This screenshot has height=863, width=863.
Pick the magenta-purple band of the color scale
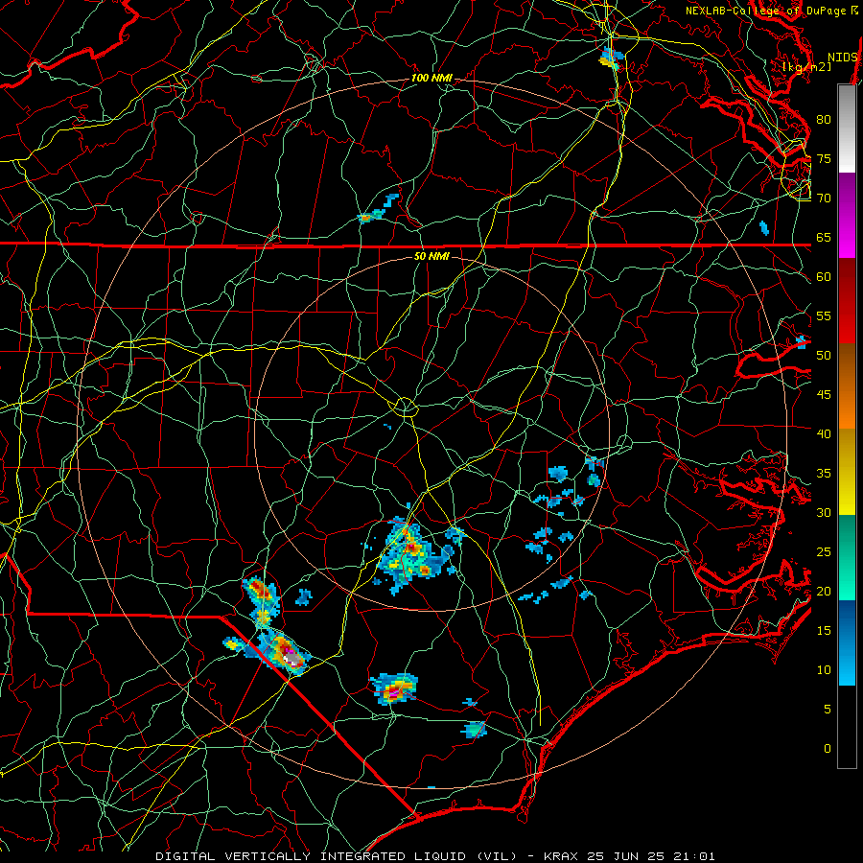click(x=847, y=215)
